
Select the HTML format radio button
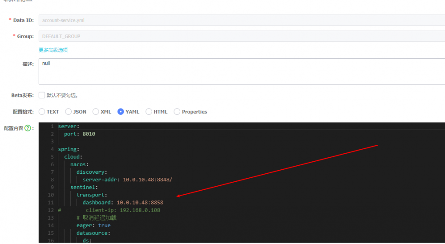149,112
